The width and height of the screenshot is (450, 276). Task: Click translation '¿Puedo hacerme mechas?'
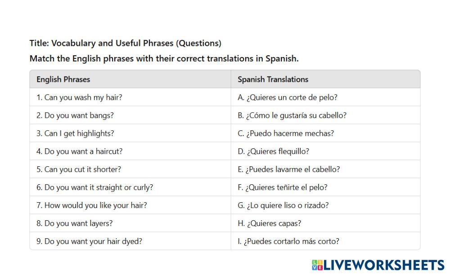point(286,134)
